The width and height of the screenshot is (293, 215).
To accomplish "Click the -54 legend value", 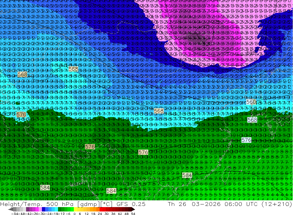I will [x=15, y=214].
